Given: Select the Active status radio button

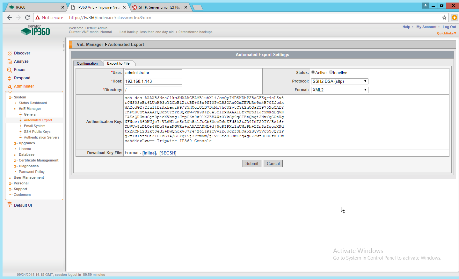Looking at the screenshot, I should tap(313, 72).
